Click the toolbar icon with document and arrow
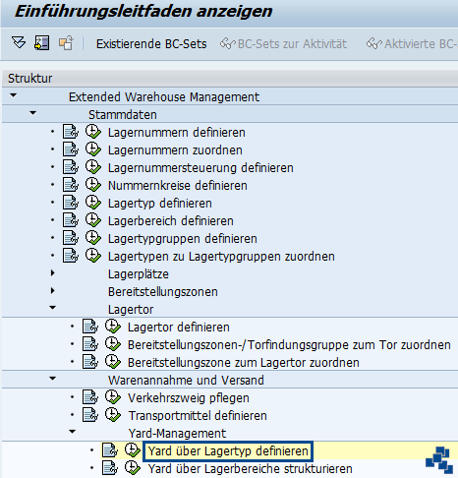Image resolution: width=458 pixels, height=478 pixels. pos(42,43)
